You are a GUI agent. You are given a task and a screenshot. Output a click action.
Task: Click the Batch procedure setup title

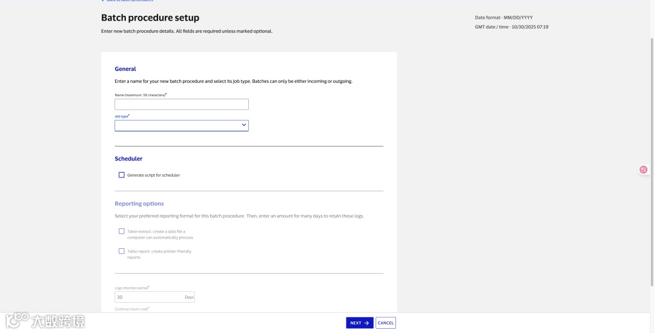point(150,18)
